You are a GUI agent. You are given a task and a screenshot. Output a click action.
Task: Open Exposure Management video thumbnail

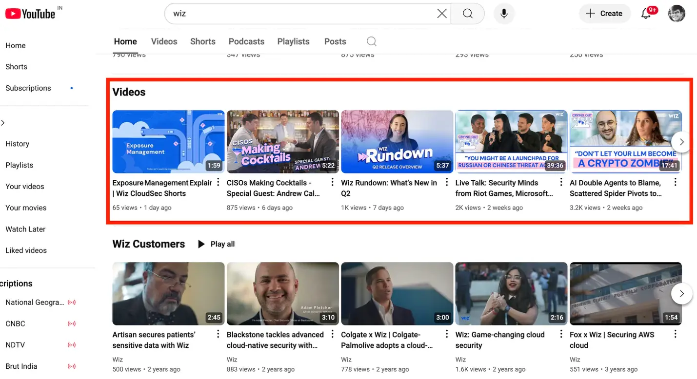[x=168, y=142]
